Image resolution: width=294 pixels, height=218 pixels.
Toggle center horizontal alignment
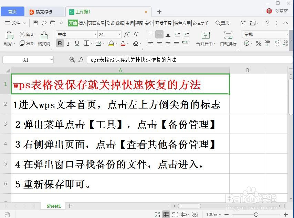pyautogui.click(x=159, y=43)
